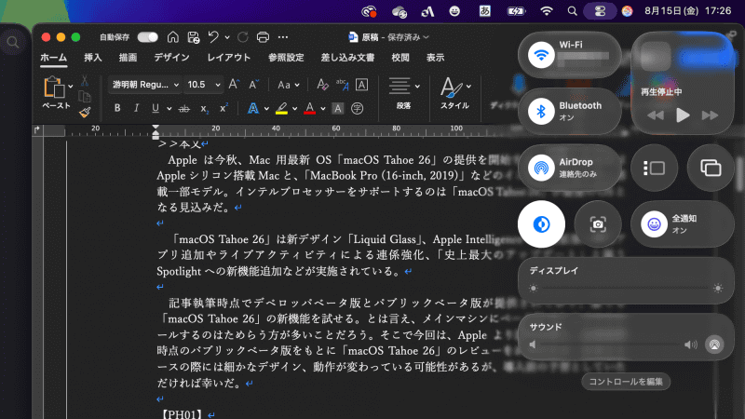Apply strikethrough formatting
The height and width of the screenshot is (419, 745).
pos(183,109)
